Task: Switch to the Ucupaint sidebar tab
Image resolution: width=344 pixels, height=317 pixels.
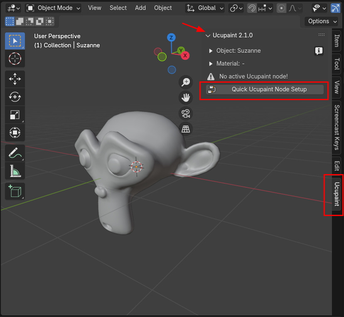Action: (x=337, y=194)
